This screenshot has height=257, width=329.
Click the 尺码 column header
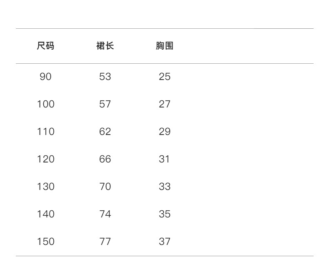46,46
